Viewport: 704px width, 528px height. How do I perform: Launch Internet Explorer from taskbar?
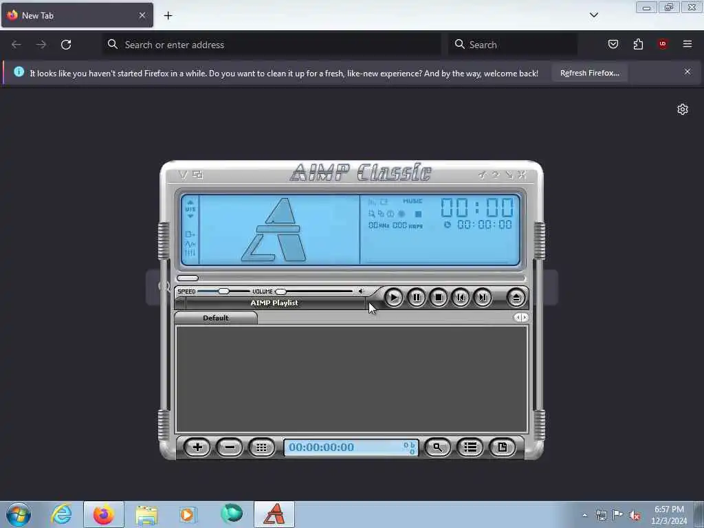point(61,514)
